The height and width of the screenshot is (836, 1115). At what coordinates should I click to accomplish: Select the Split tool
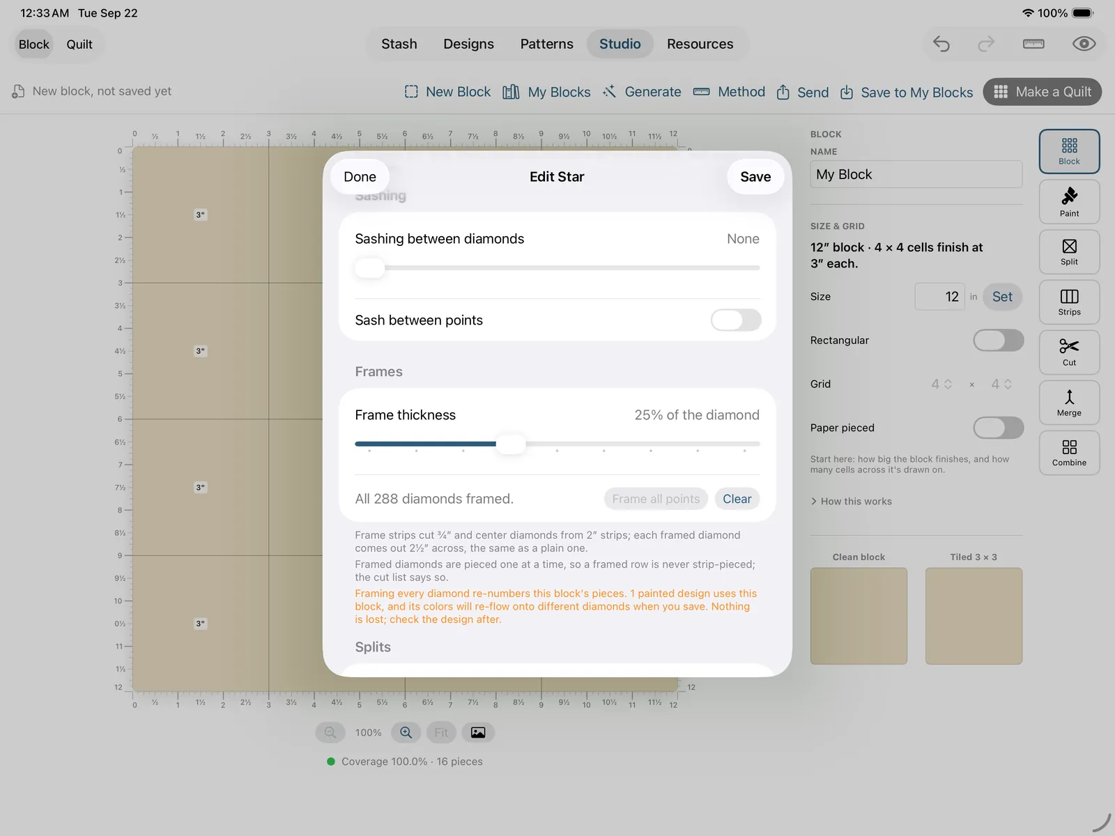(x=1069, y=252)
